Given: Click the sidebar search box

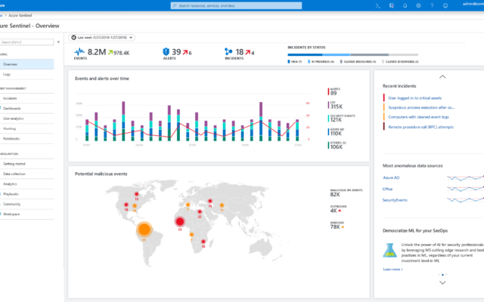Looking at the screenshot, I should click(27, 42).
